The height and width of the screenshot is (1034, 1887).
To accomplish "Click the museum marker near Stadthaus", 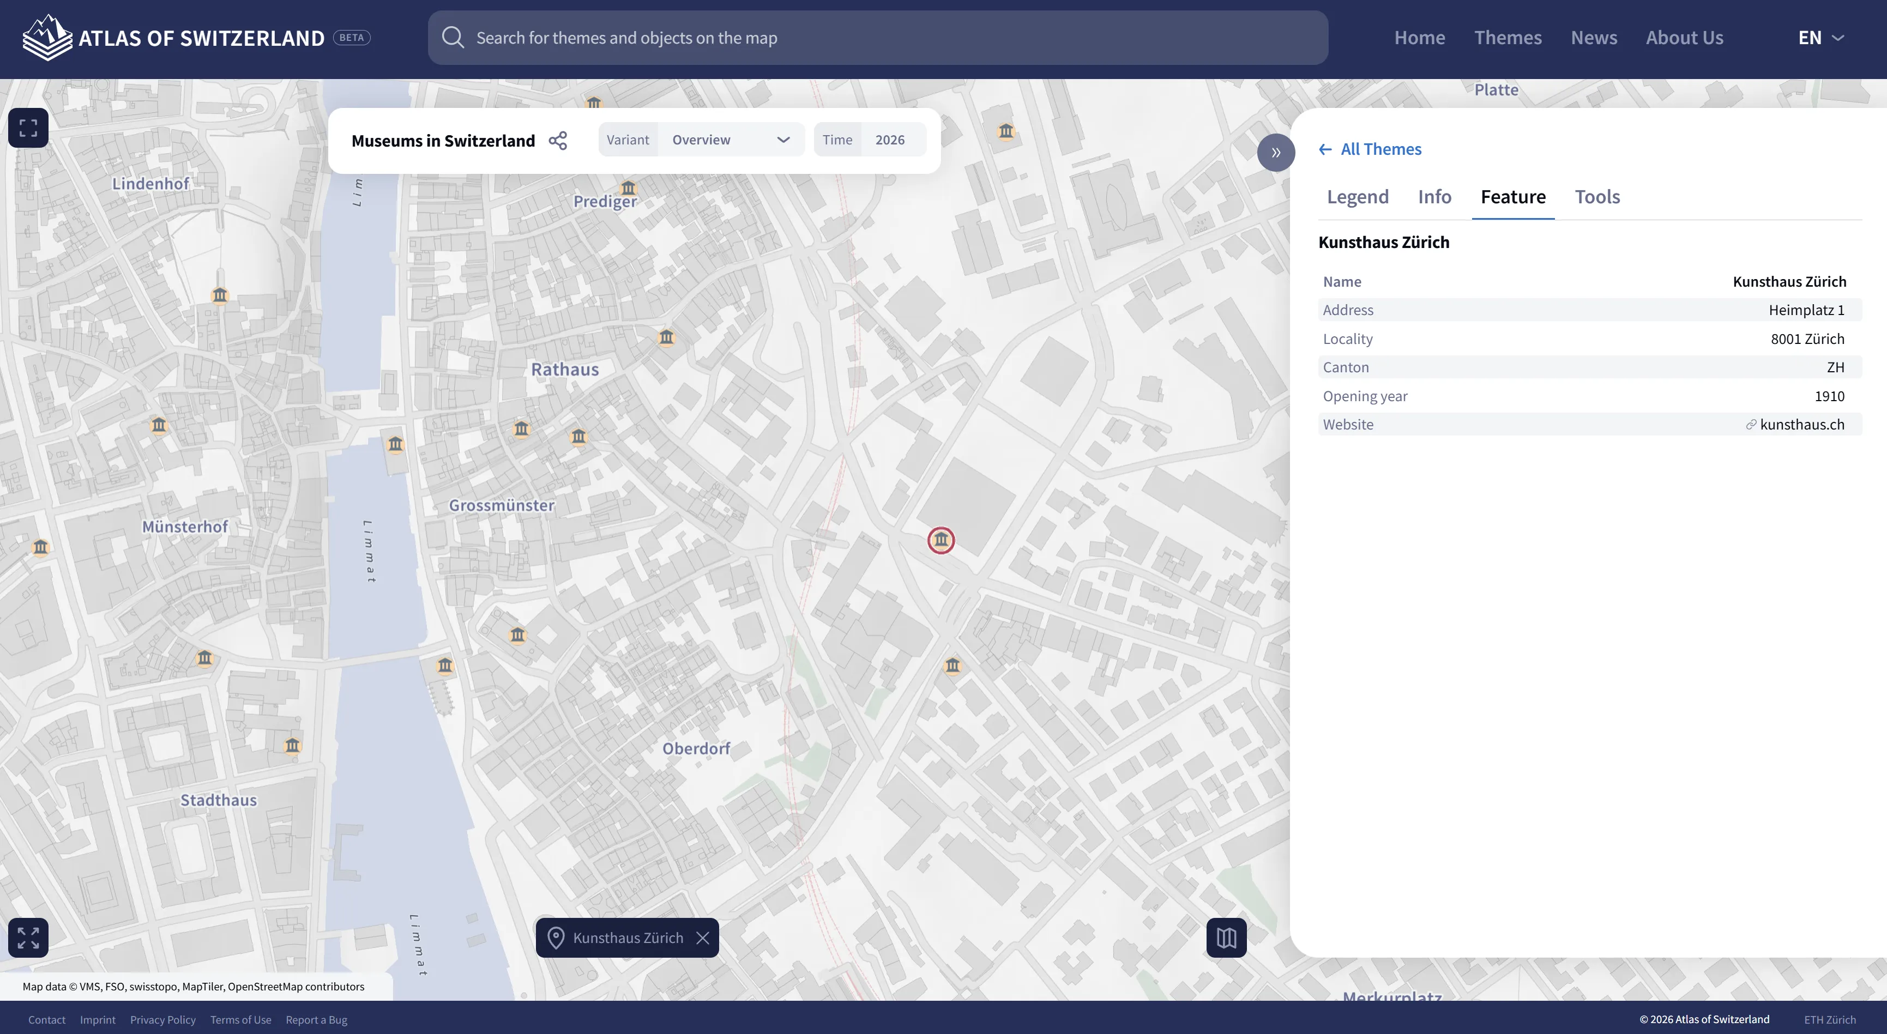I will coord(292,746).
